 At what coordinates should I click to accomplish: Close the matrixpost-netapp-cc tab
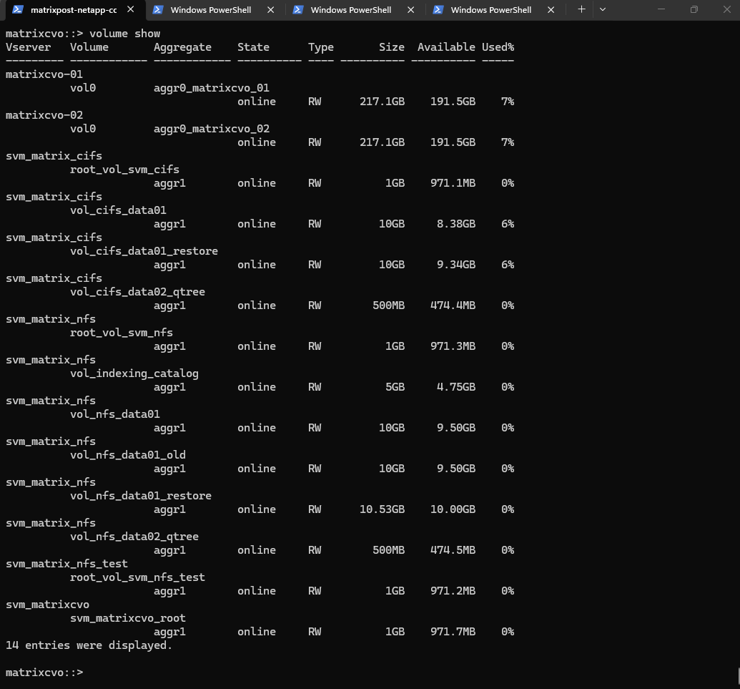coord(129,10)
